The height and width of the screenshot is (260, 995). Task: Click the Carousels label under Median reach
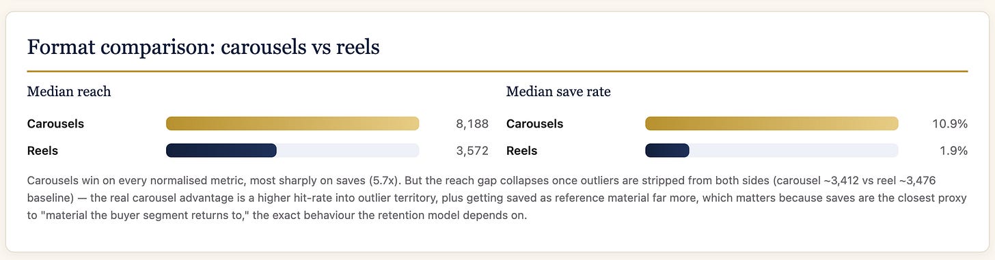pos(55,124)
